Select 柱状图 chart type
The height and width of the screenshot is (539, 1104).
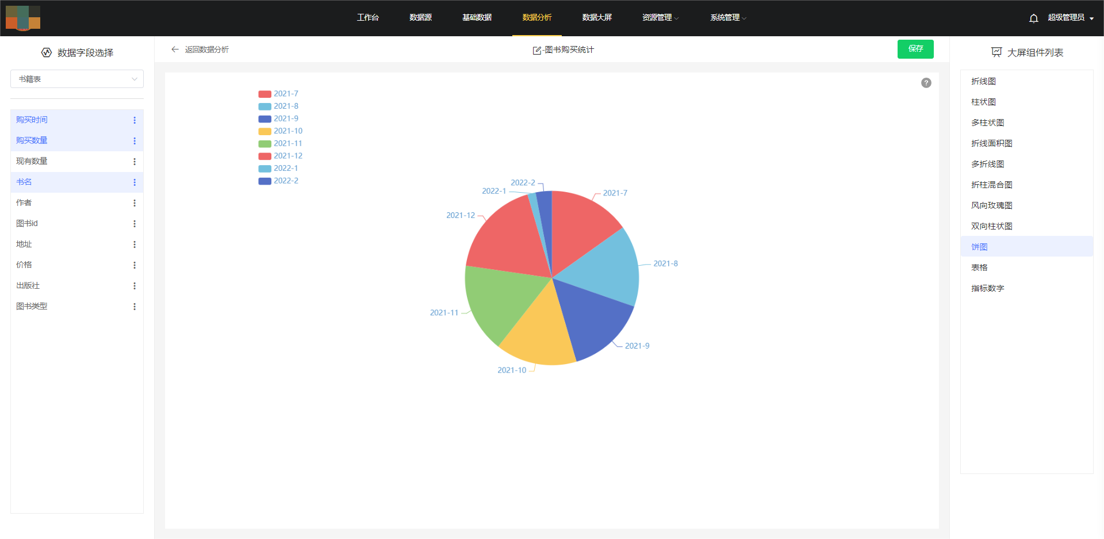tap(1026, 102)
